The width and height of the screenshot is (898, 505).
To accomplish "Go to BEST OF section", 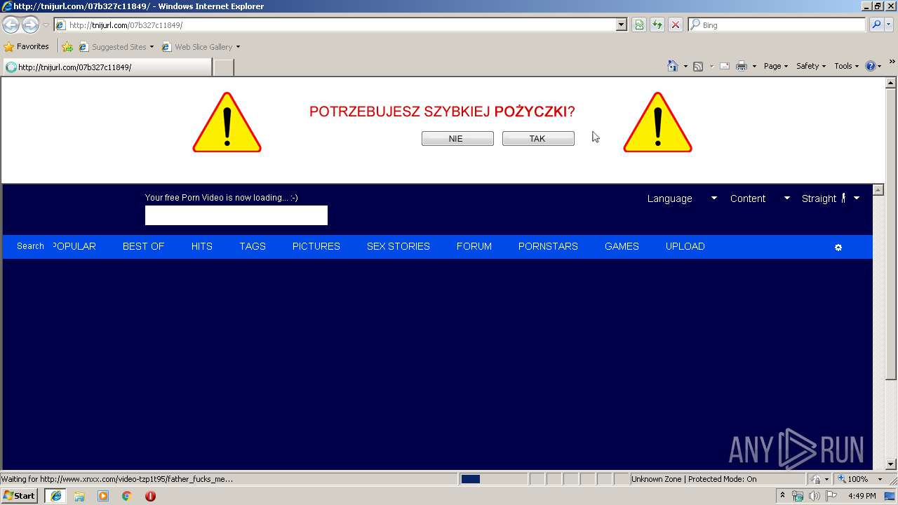I will (x=143, y=246).
